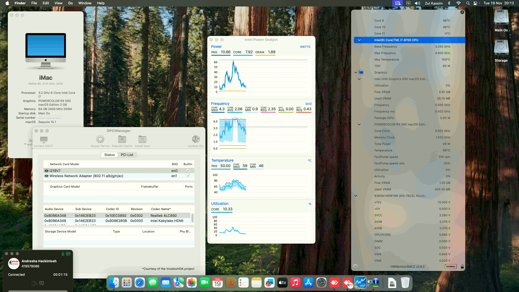Click the green lock icon in AnyDesk panel
Screen dimensions: 519x292
[x=63, y=254]
